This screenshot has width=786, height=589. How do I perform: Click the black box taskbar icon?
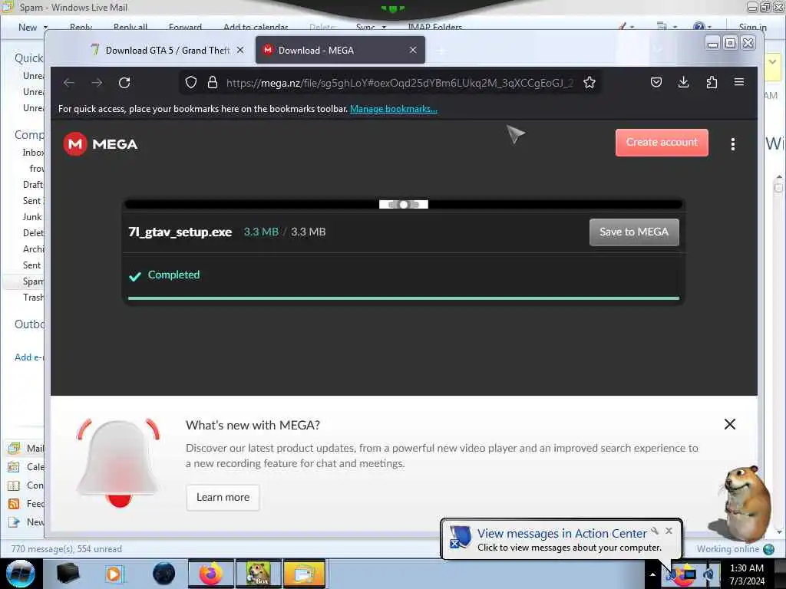(x=68, y=574)
